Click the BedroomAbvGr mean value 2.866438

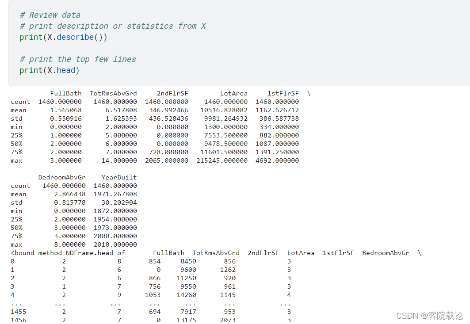tap(70, 194)
